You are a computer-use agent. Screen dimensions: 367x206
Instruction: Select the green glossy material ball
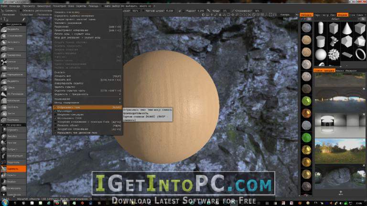306,101
